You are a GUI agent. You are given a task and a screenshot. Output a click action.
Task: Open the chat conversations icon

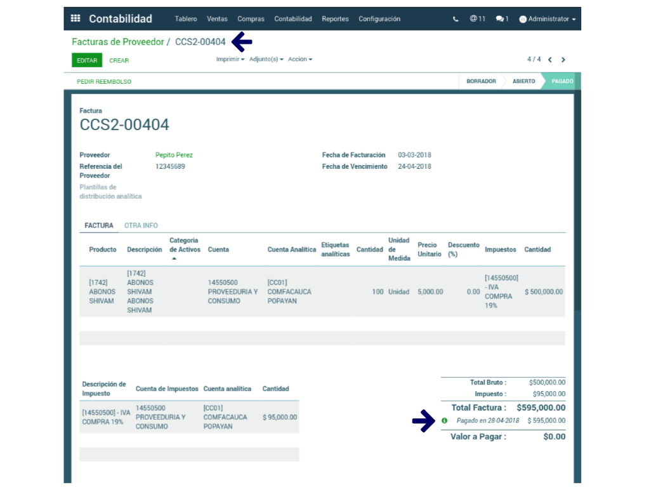click(x=502, y=19)
